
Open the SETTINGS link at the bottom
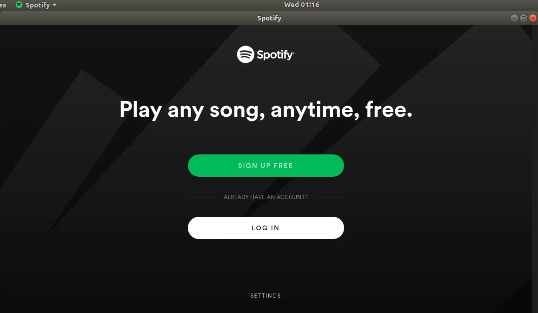(x=266, y=295)
